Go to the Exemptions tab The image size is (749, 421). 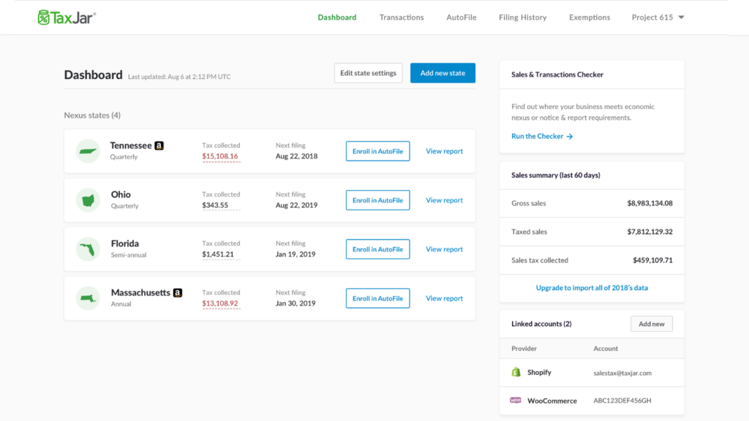[x=590, y=17]
